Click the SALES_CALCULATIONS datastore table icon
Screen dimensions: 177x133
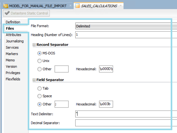[x=77, y=6]
